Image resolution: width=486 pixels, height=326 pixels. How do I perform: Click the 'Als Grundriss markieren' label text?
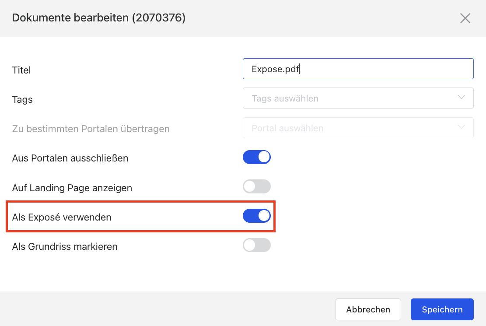pos(65,246)
